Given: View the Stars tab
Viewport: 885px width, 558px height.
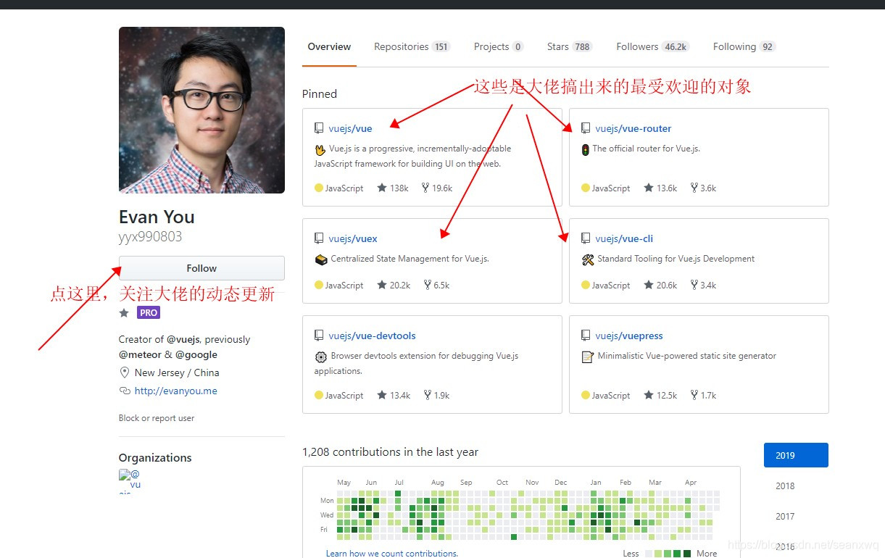Looking at the screenshot, I should [570, 46].
